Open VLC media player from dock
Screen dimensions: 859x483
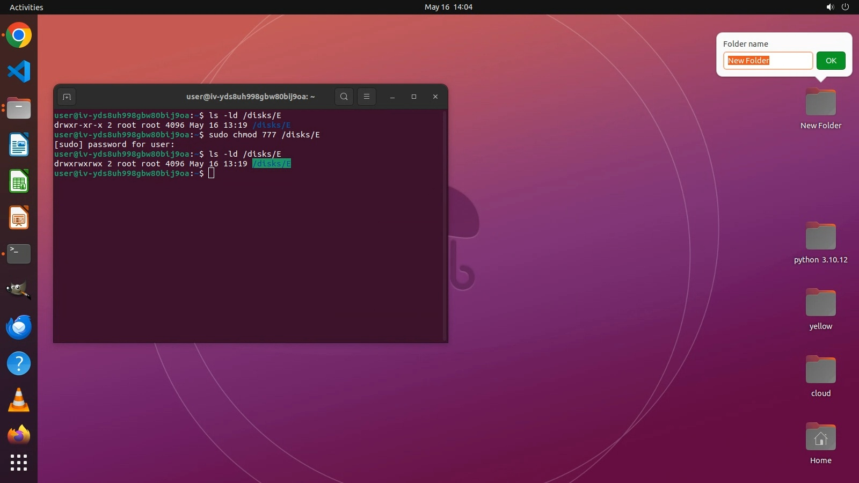tap(19, 400)
